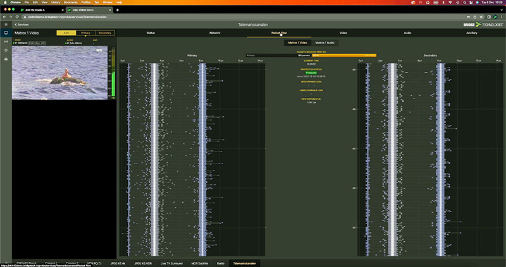The height and width of the screenshot is (267, 506).
Task: Click the headphones icon in the menu bar
Action: click(x=428, y=3)
